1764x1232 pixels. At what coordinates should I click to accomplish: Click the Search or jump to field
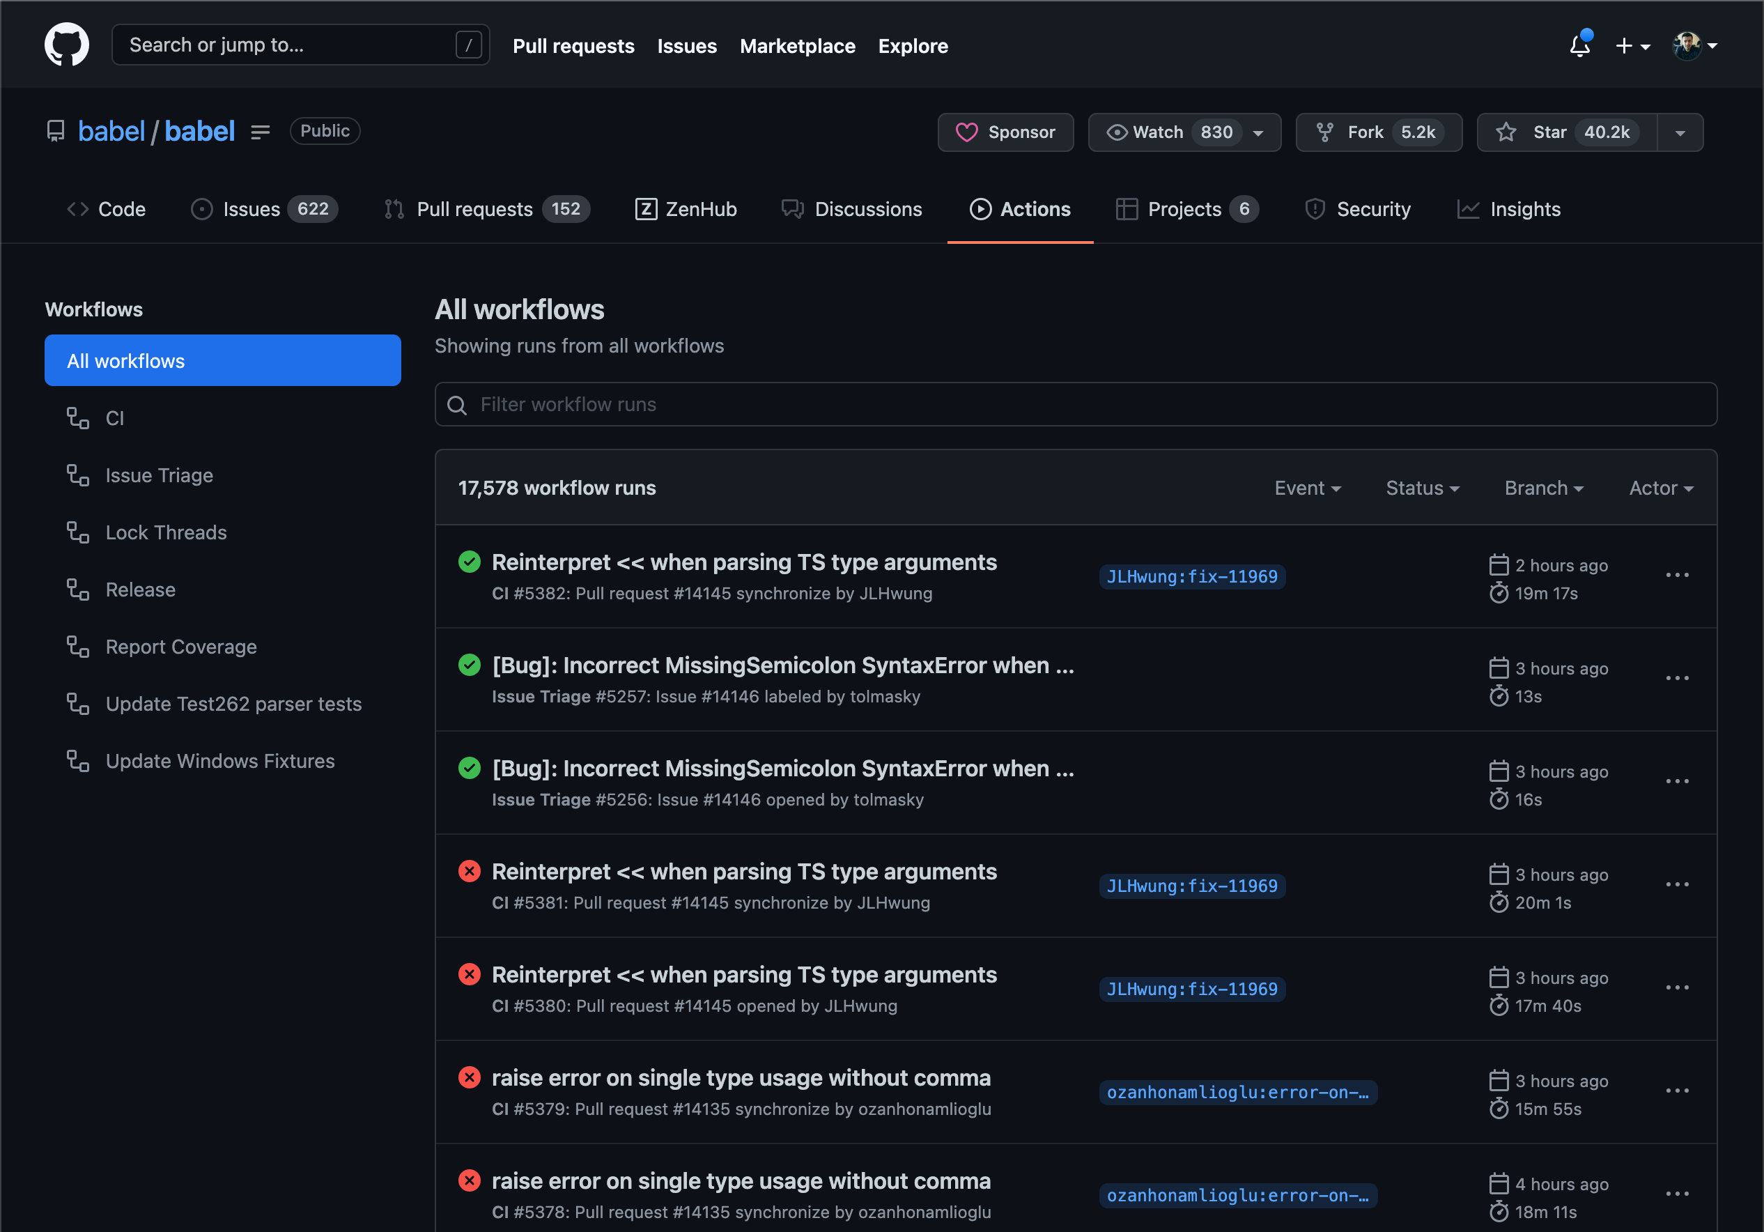(x=300, y=45)
